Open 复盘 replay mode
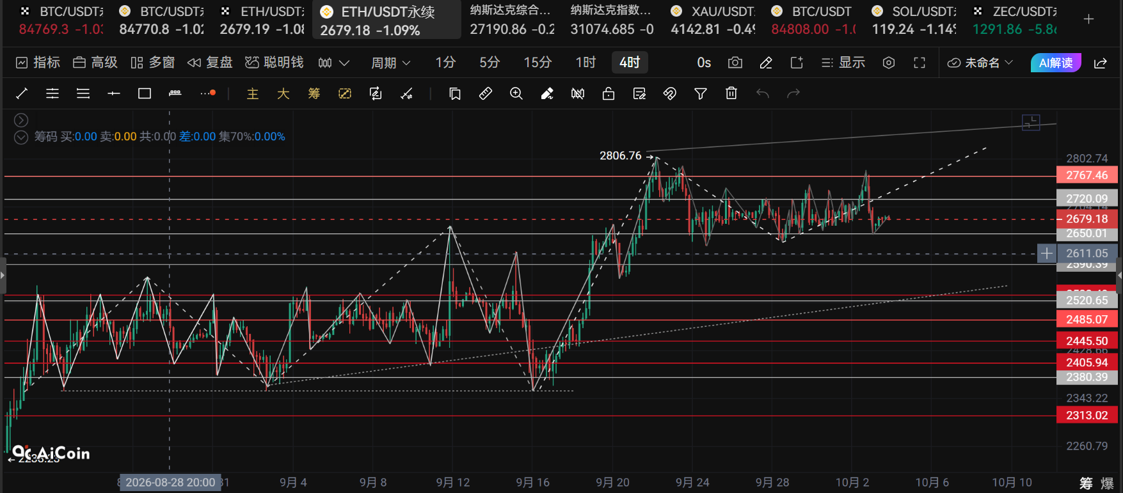Screen dimensions: 1123x493 210,63
